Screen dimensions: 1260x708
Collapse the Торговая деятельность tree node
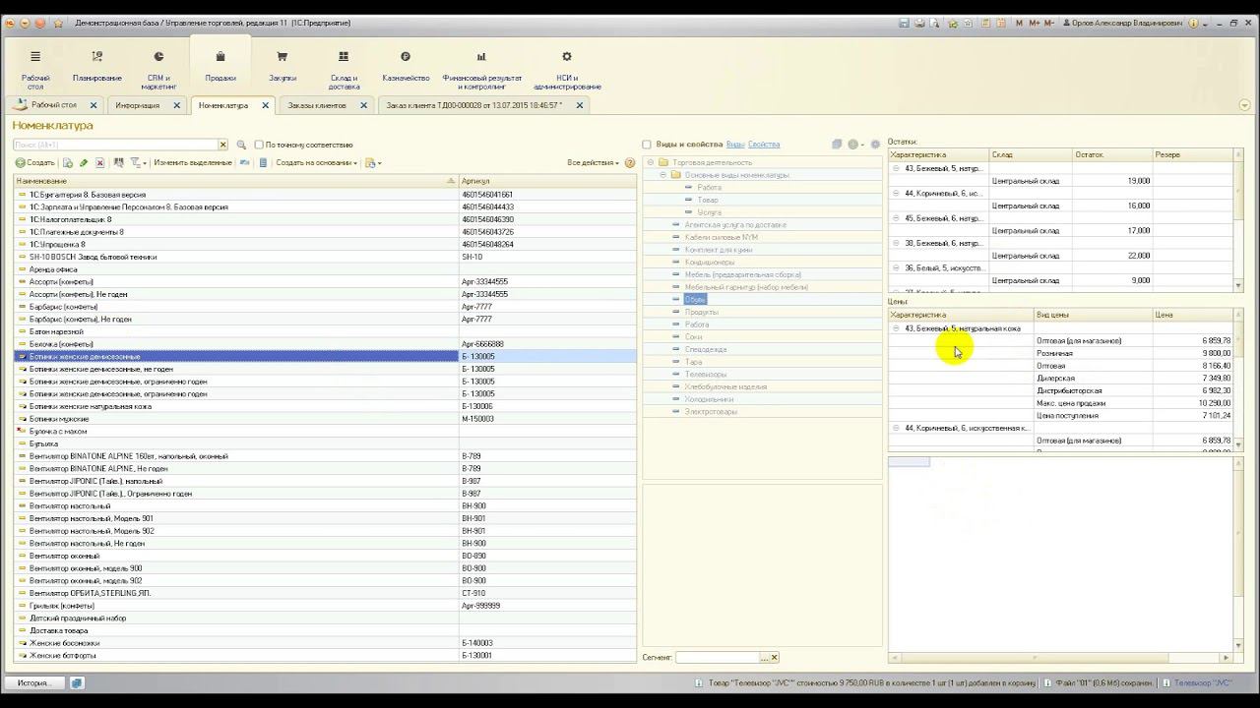click(x=650, y=162)
